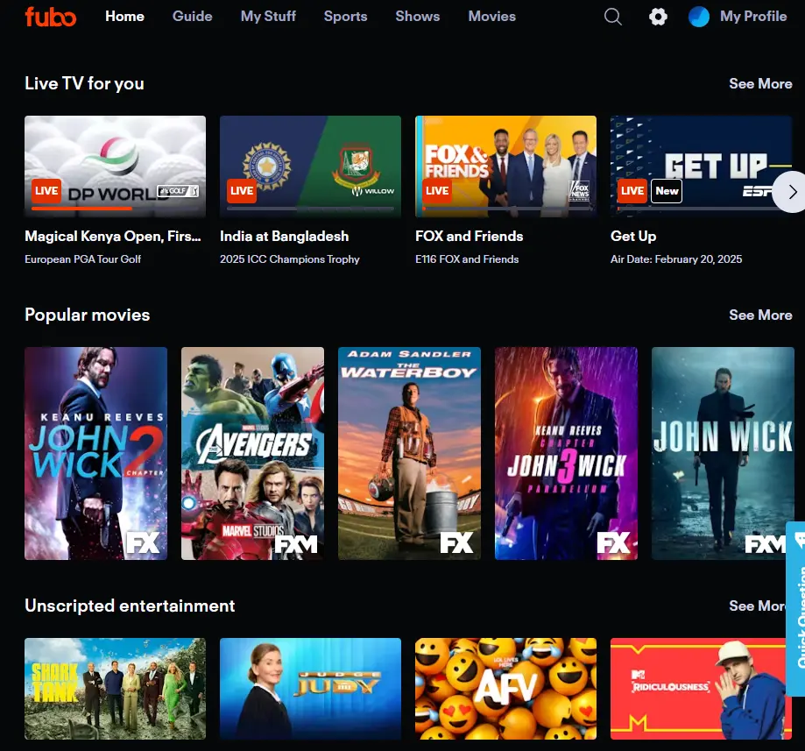
Task: Open the Shows tab
Action: tap(417, 17)
